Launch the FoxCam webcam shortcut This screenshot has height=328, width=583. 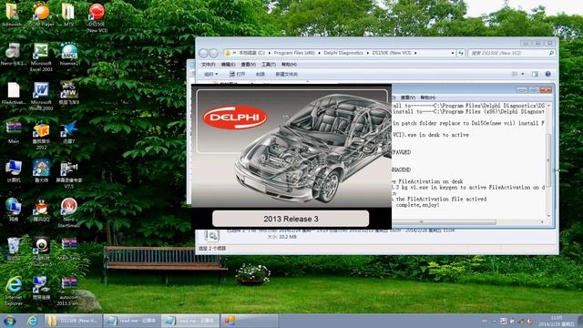point(41,251)
